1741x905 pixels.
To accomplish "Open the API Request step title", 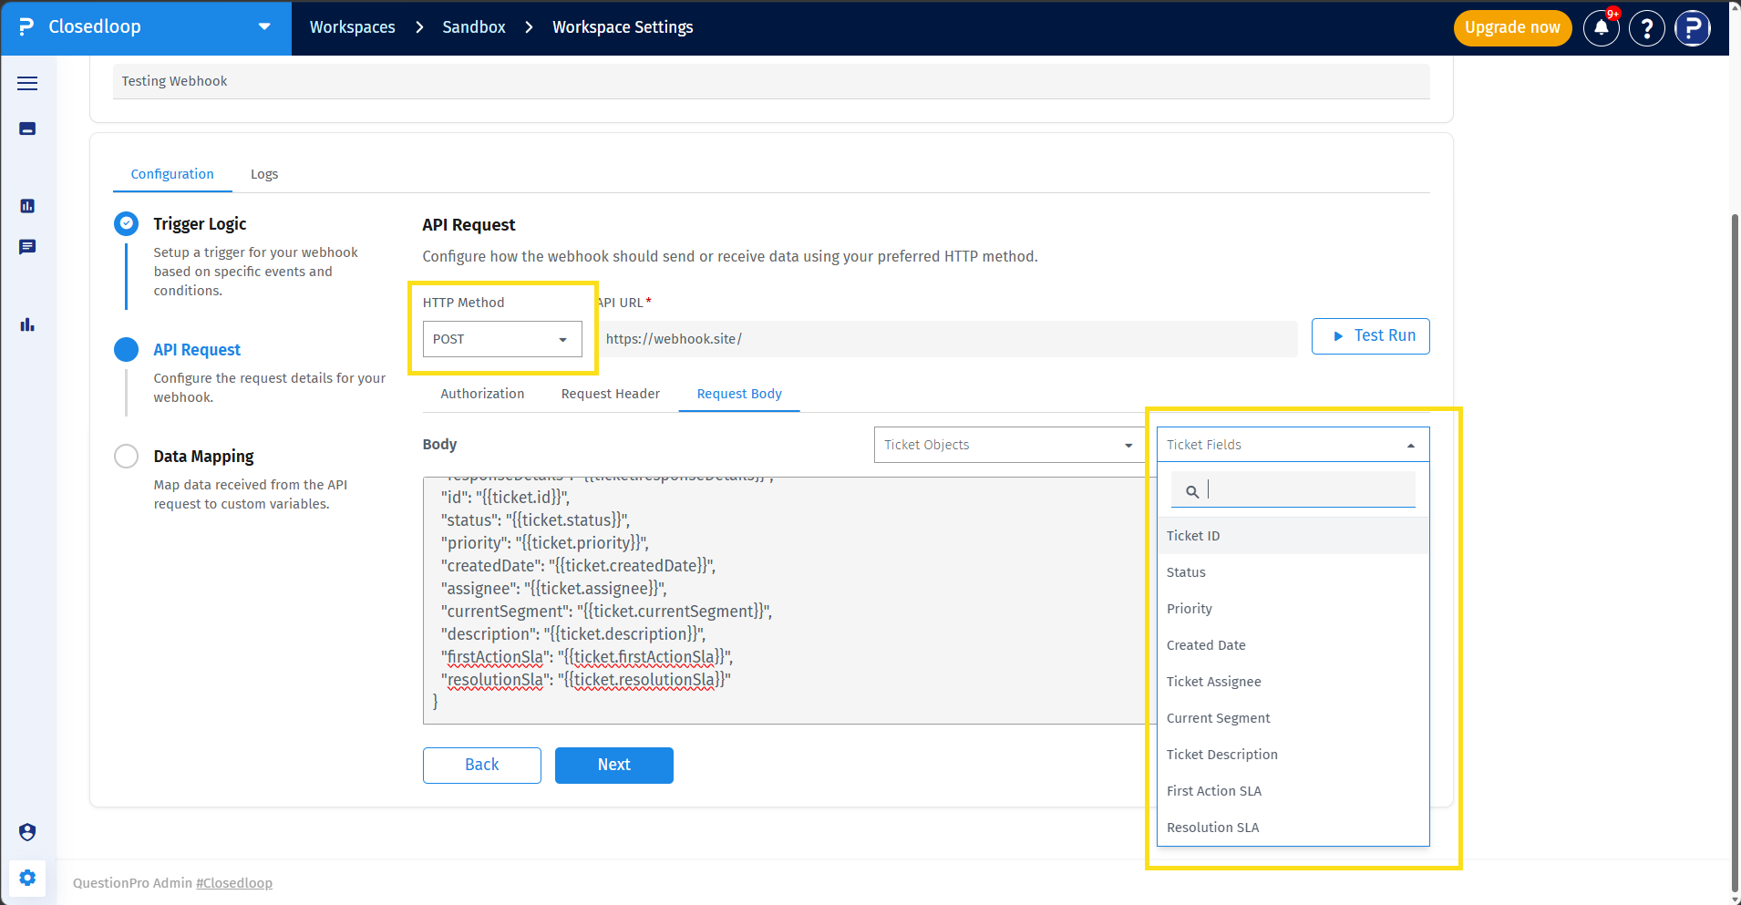I will pyautogui.click(x=197, y=350).
